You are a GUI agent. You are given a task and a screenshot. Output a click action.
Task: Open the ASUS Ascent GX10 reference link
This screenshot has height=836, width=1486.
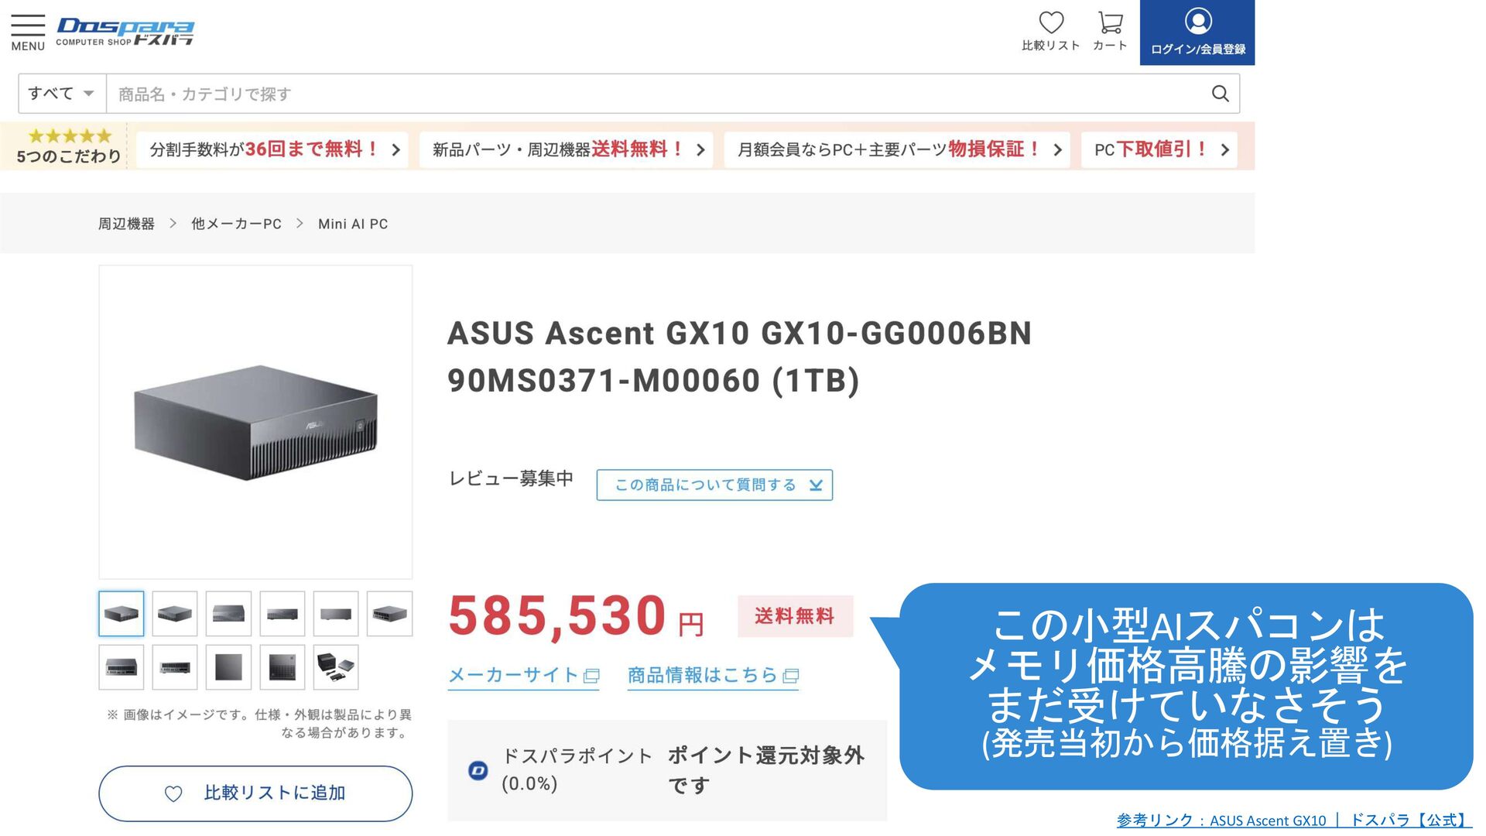pos(1293,820)
